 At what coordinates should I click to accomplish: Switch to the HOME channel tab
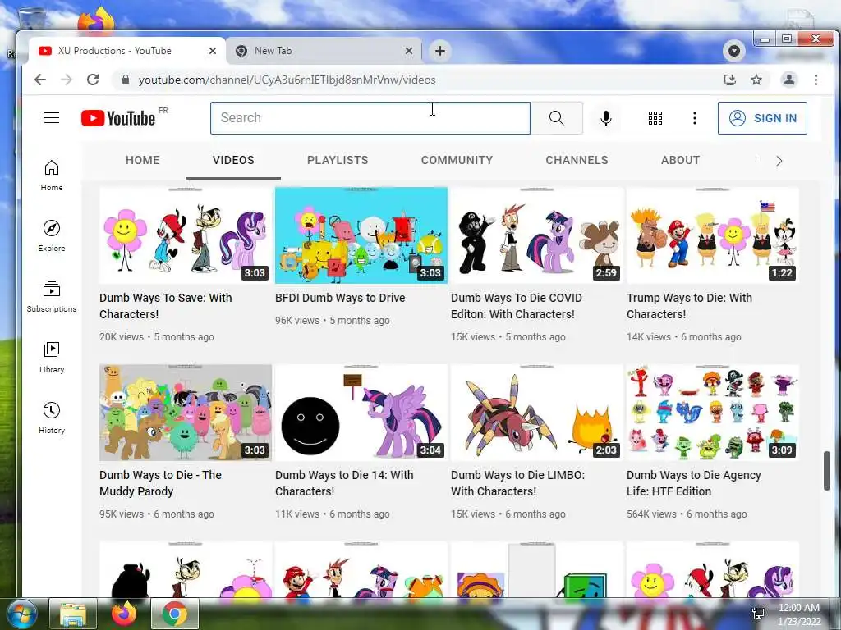coord(143,160)
